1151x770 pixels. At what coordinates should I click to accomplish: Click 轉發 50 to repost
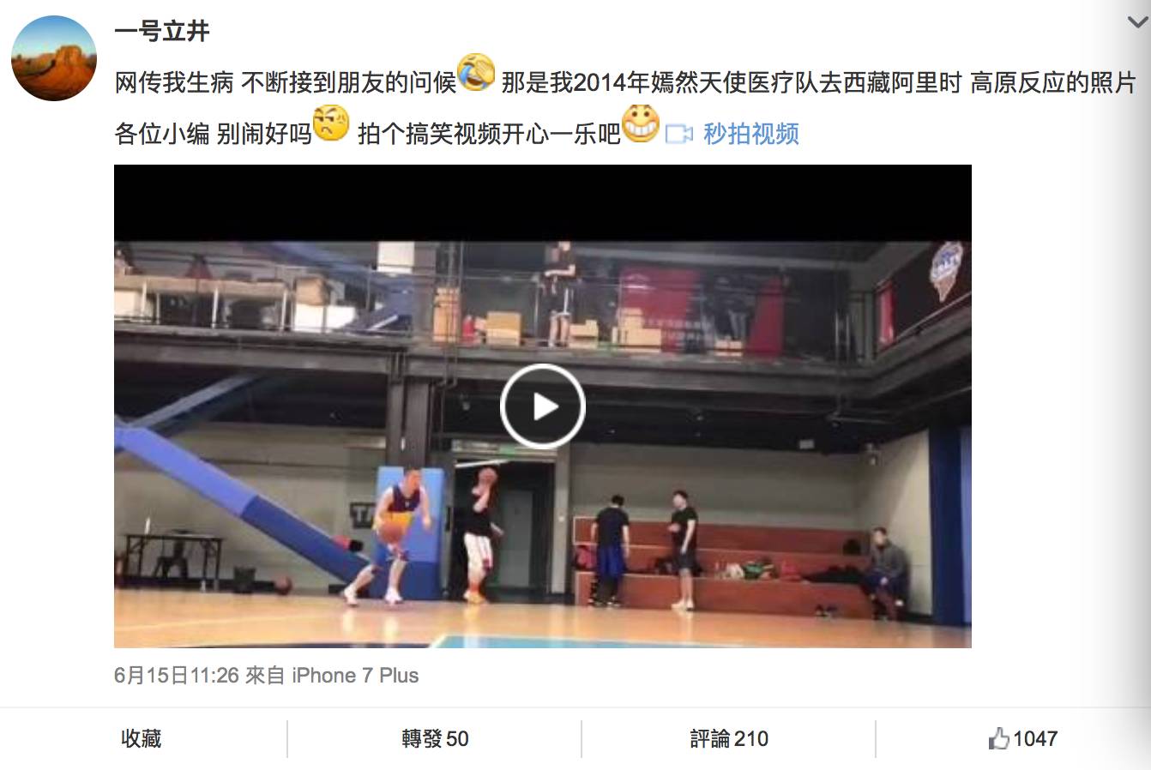click(x=435, y=738)
